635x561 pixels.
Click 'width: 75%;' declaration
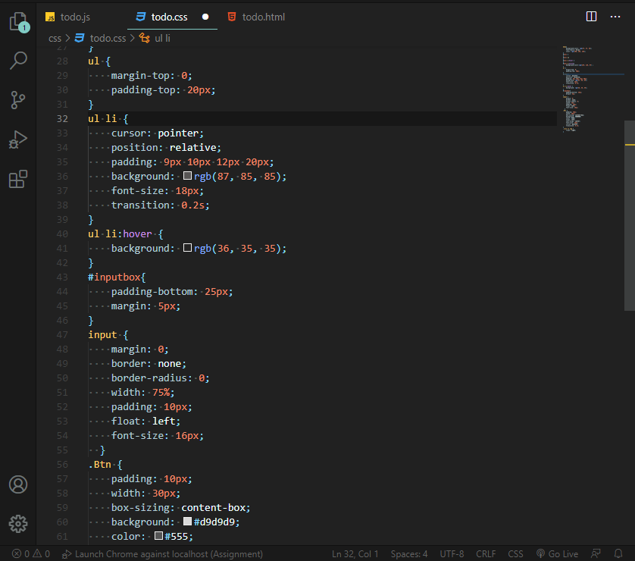[x=143, y=392]
